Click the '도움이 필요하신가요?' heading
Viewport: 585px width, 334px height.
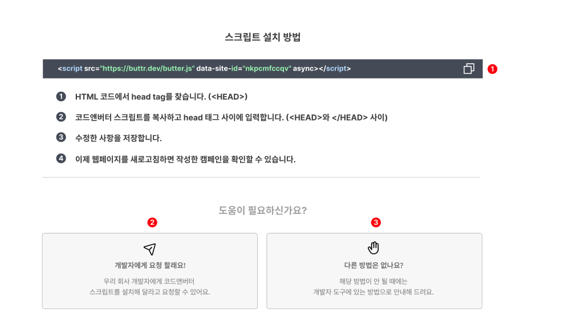pos(263,211)
